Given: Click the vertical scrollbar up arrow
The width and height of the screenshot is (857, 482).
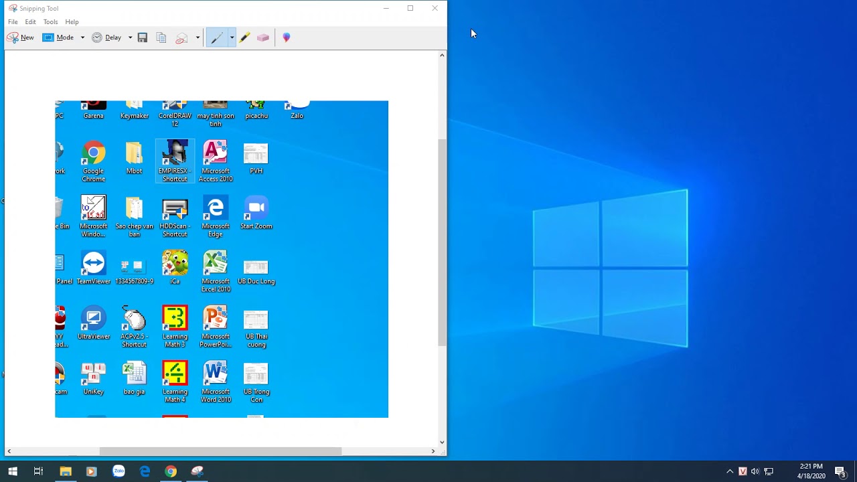Looking at the screenshot, I should 442,55.
